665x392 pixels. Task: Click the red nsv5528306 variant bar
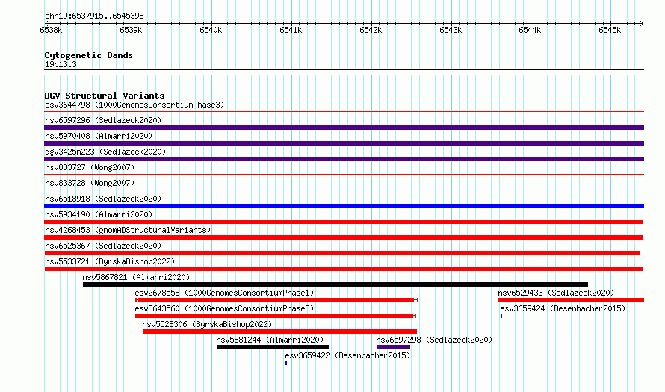click(x=280, y=332)
